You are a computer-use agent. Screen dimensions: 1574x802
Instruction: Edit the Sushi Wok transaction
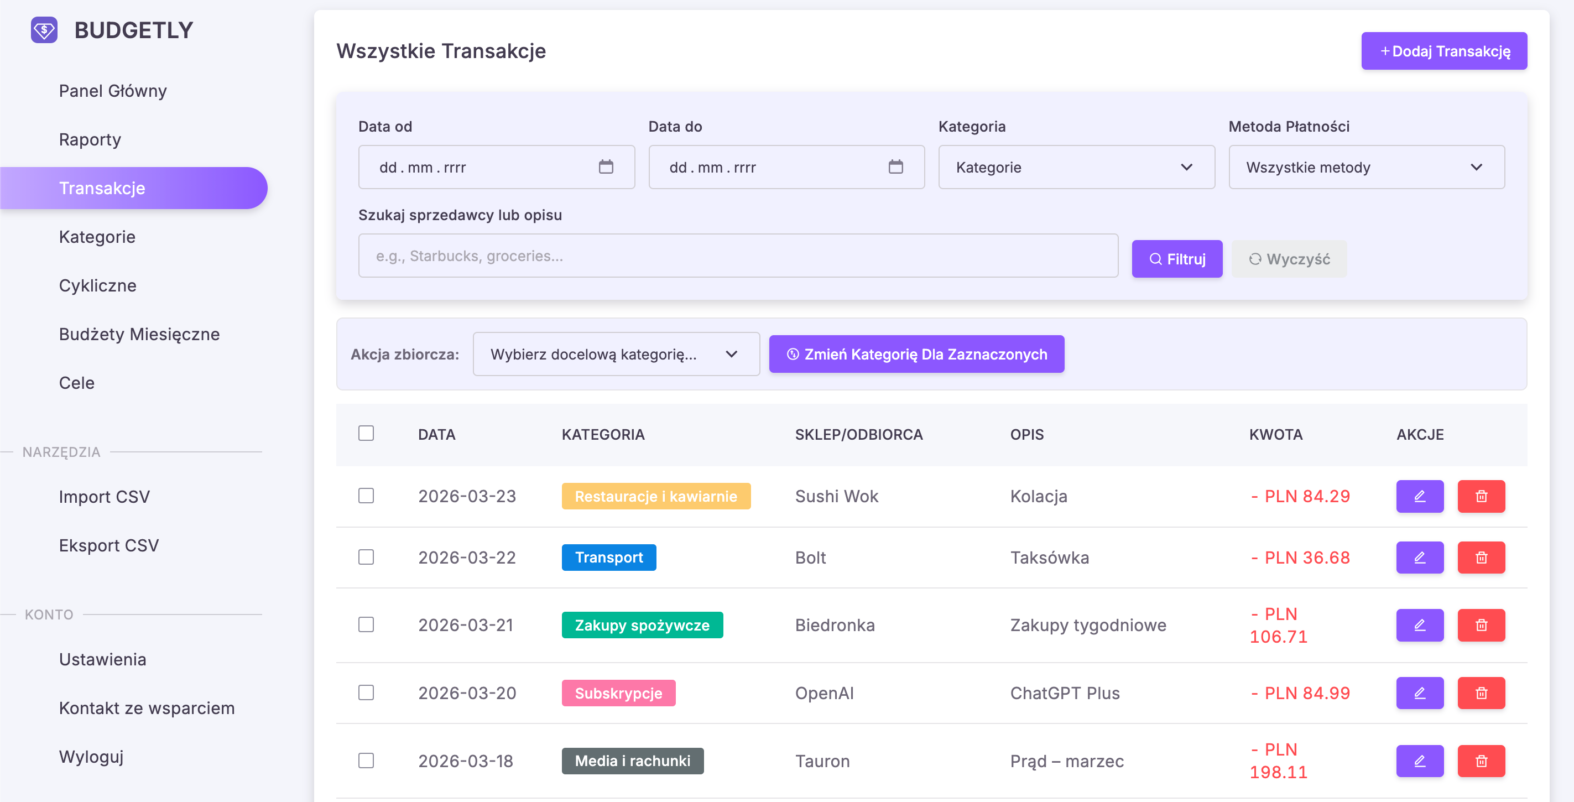1419,496
